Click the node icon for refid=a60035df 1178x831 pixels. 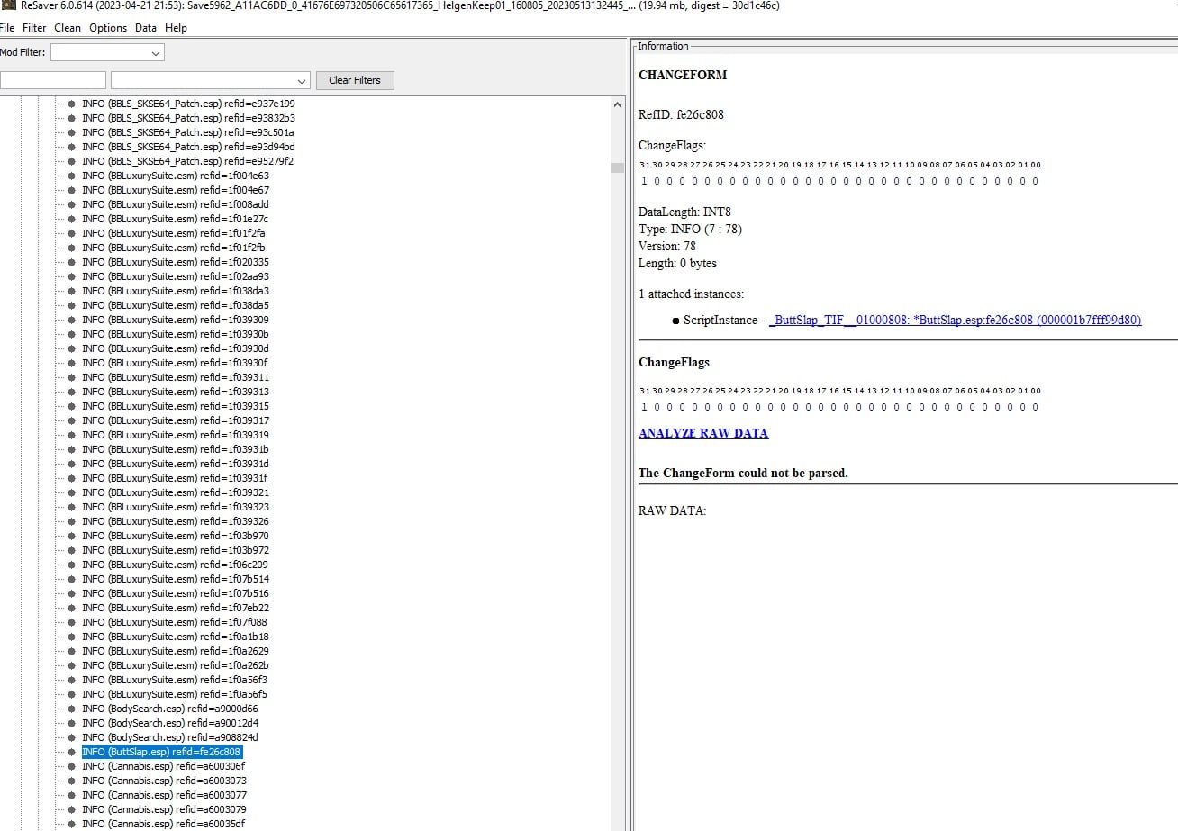tap(72, 824)
